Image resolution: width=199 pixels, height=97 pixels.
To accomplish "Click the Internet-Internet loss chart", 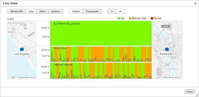I will (x=101, y=71).
